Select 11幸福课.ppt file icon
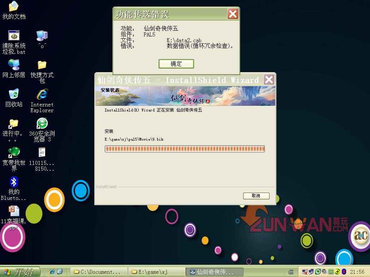370x277 pixels. (x=14, y=217)
